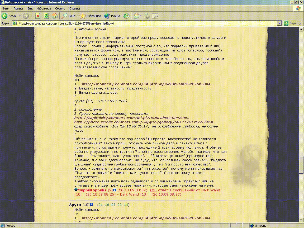
Task: Expand the address bar dropdown list
Action: 279,23
